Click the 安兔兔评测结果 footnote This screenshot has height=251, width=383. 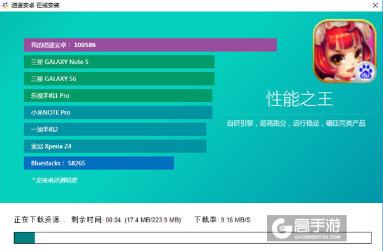pos(54,180)
